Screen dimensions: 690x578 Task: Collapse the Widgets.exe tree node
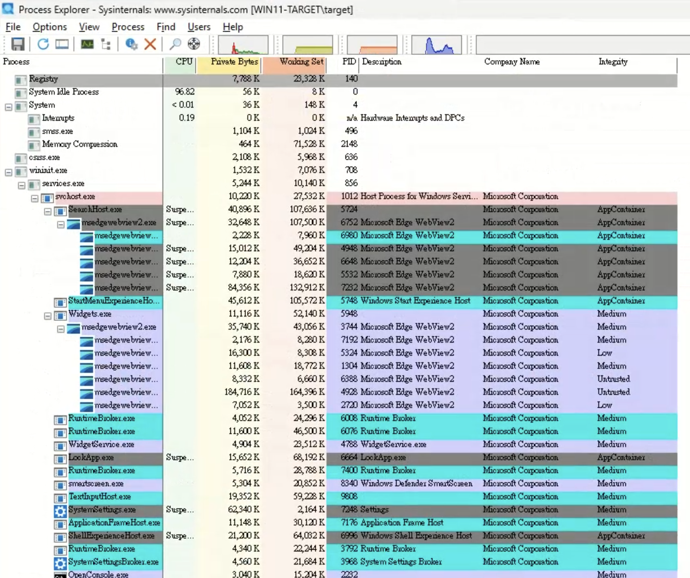coord(48,316)
